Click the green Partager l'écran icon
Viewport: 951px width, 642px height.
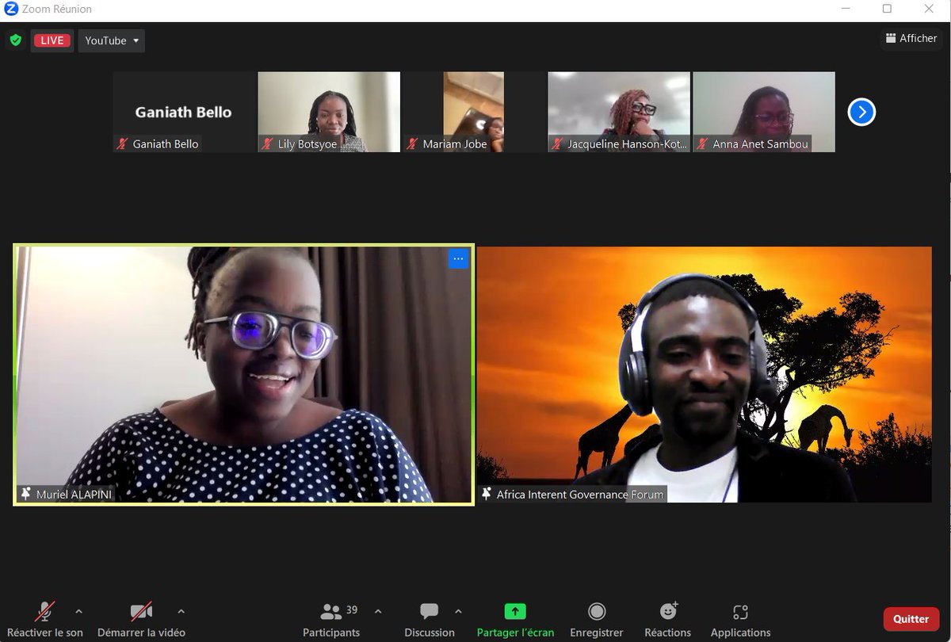click(x=515, y=611)
